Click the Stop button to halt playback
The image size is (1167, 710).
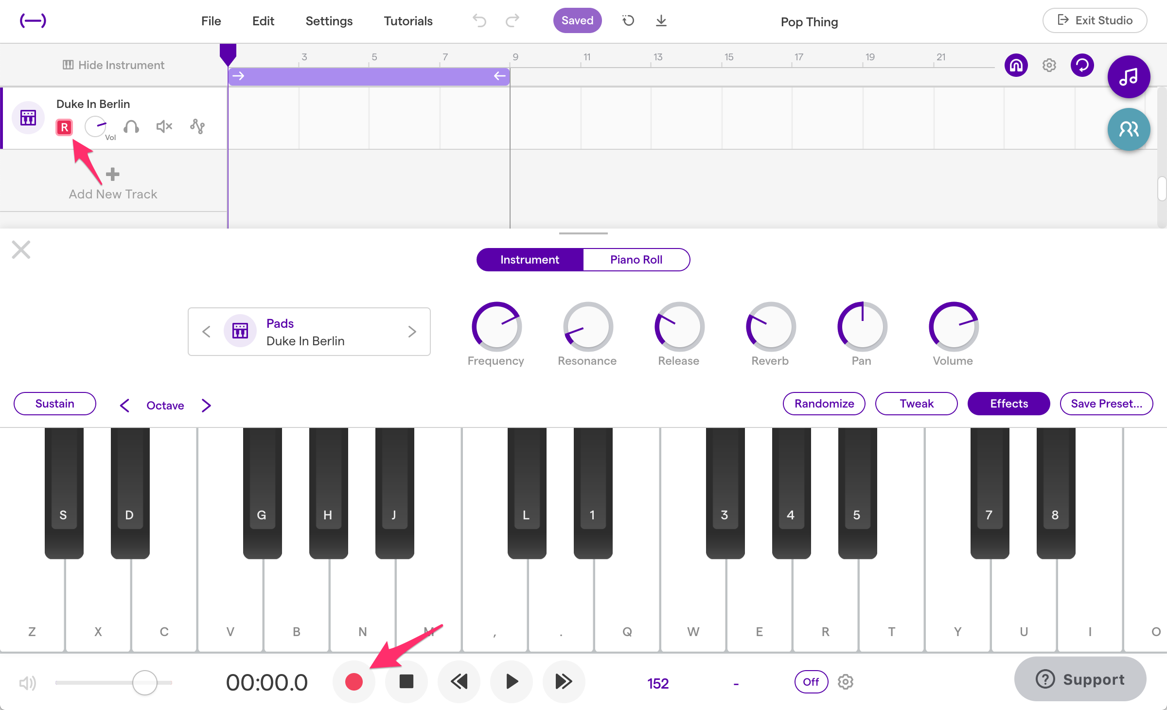point(407,682)
